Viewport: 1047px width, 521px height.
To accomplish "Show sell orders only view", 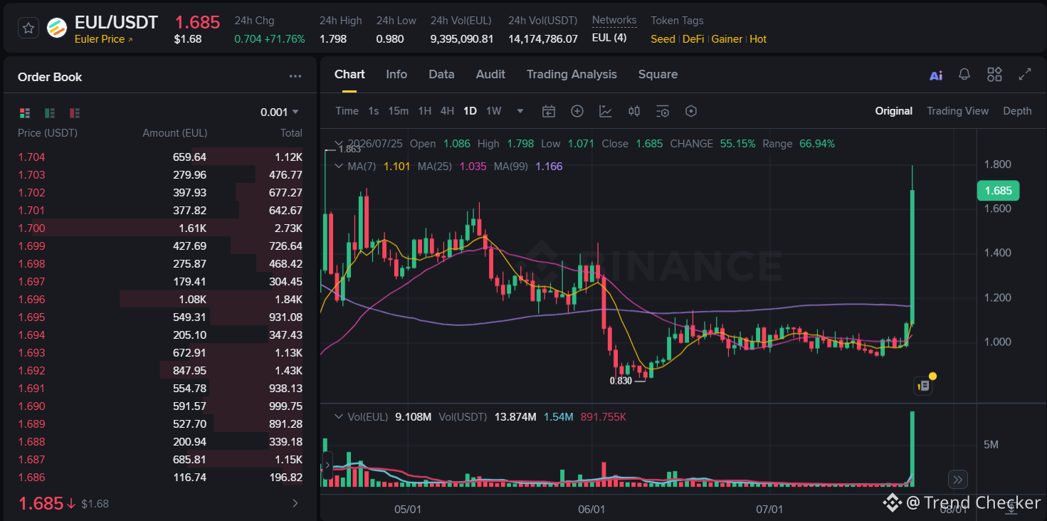I will (x=74, y=112).
